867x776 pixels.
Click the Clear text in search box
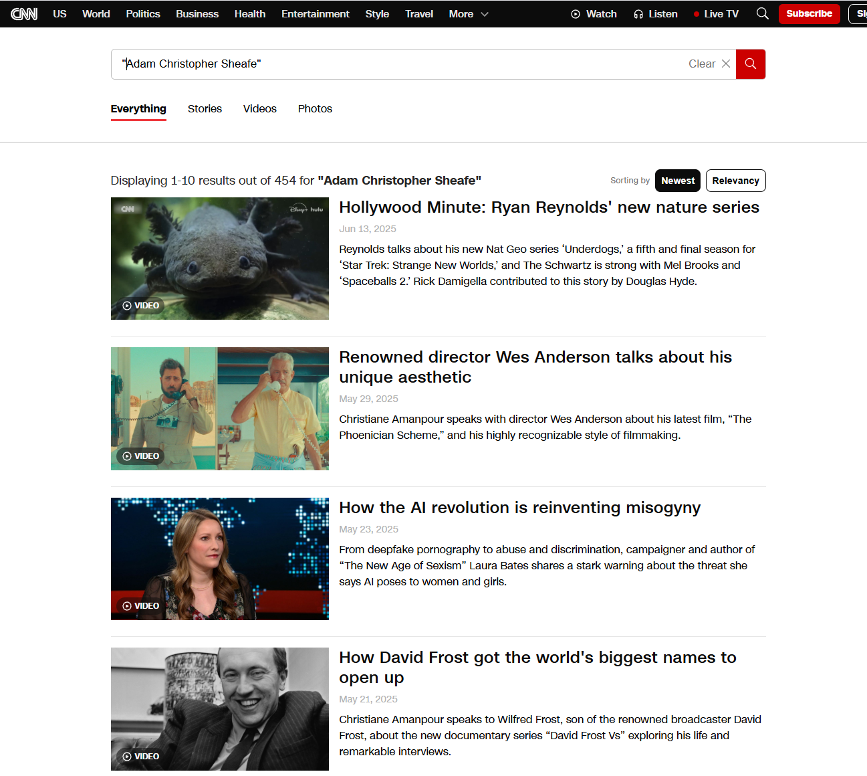702,64
